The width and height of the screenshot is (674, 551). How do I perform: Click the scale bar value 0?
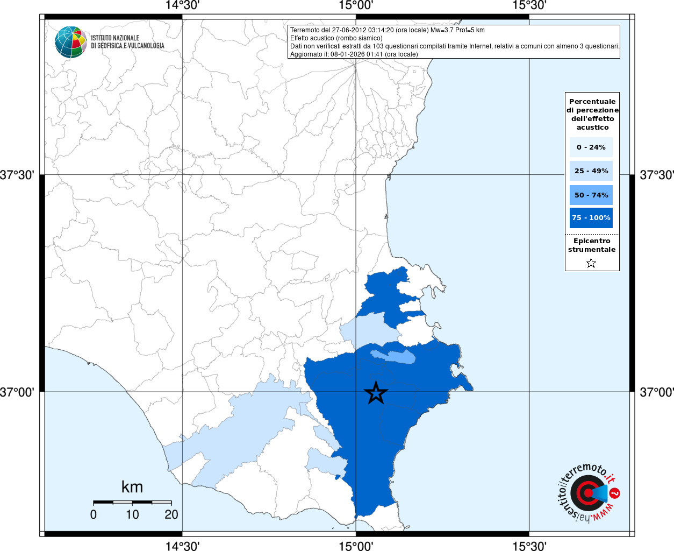pyautogui.click(x=94, y=514)
